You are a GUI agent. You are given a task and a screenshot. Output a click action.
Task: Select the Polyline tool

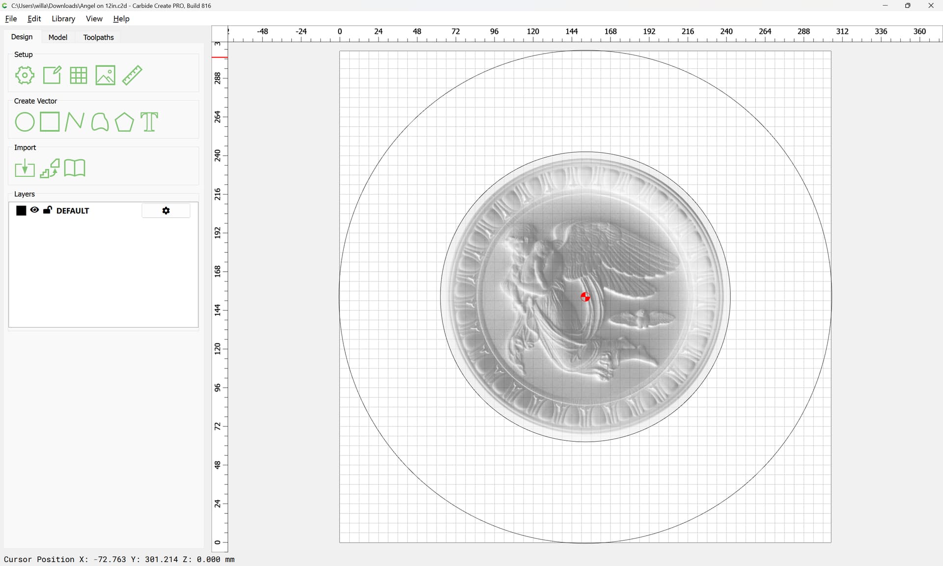pyautogui.click(x=75, y=122)
